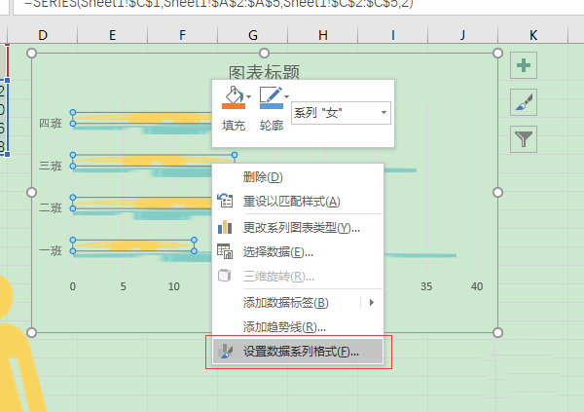The image size is (584, 412).
Task: Click axis value 5 on horizontal axis
Action: tap(123, 286)
